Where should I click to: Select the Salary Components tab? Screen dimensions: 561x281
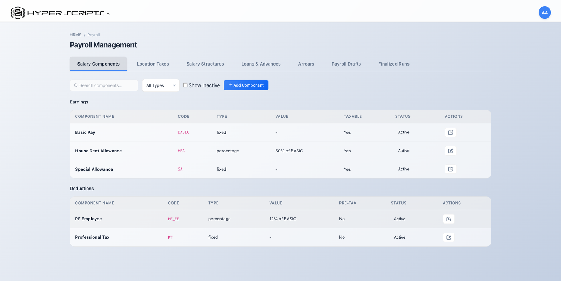(98, 64)
